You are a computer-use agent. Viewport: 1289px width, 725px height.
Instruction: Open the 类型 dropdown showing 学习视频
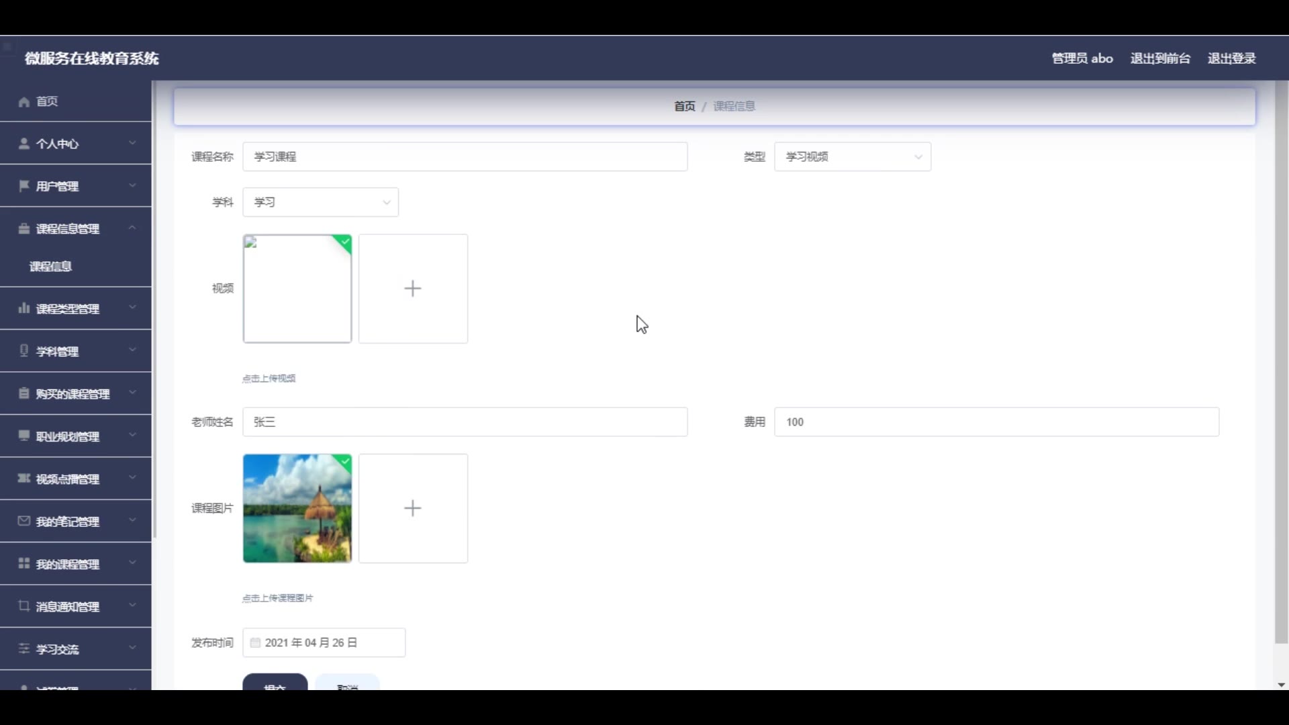tap(852, 156)
